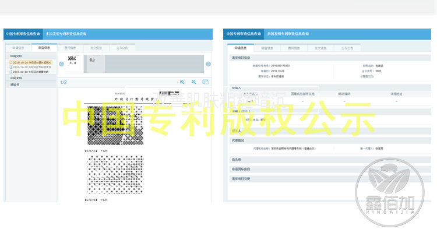
Task: Select 中国专利审查信息查询 in details window
Action: coord(244,34)
